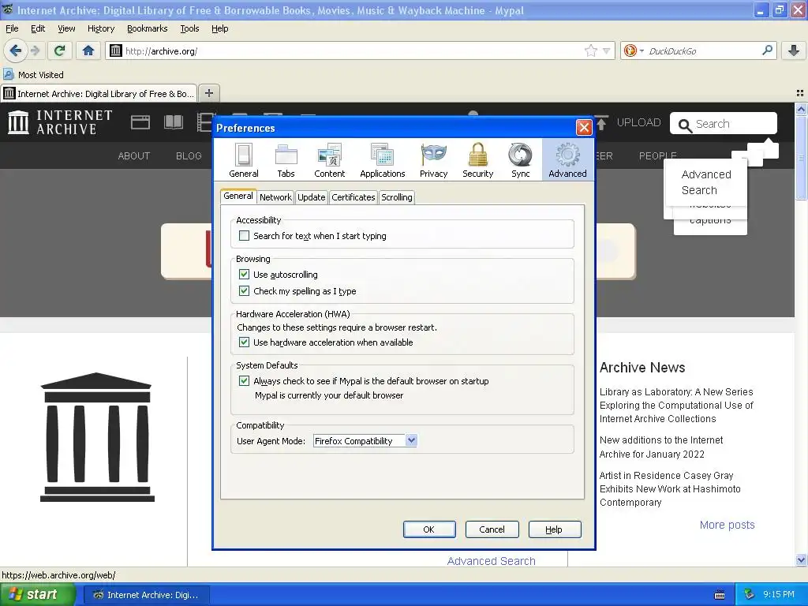Click the forward navigation arrow
Screen dimensions: 808x606
[35, 50]
